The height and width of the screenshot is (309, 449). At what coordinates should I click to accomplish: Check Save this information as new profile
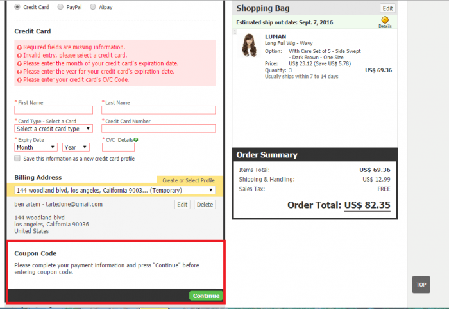pos(17,158)
